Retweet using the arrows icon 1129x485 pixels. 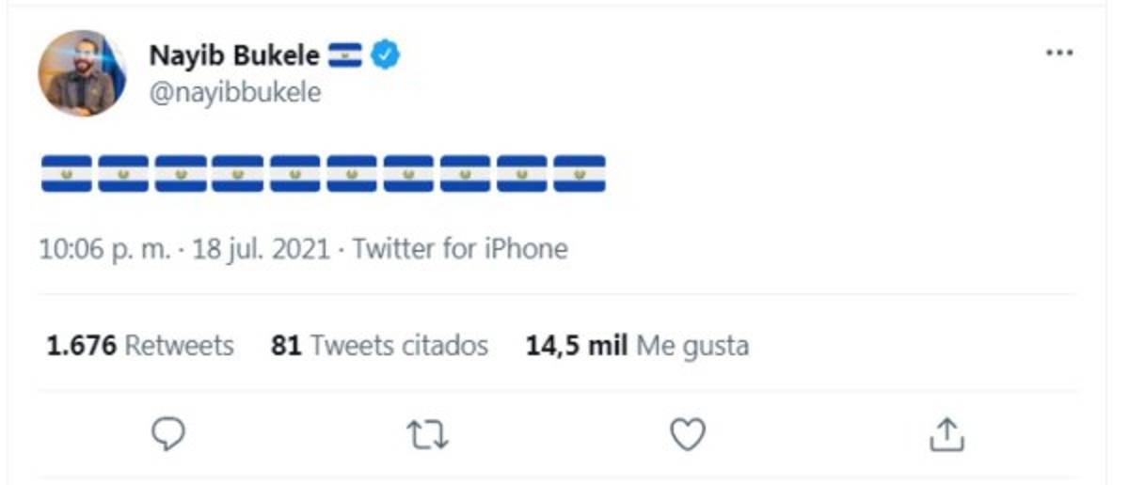(428, 433)
